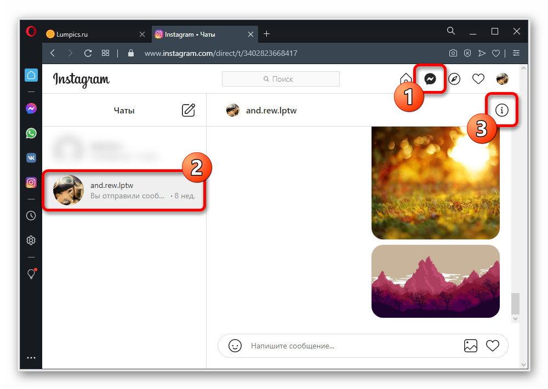Click page scrollbar down arrow

pyautogui.click(x=523, y=364)
